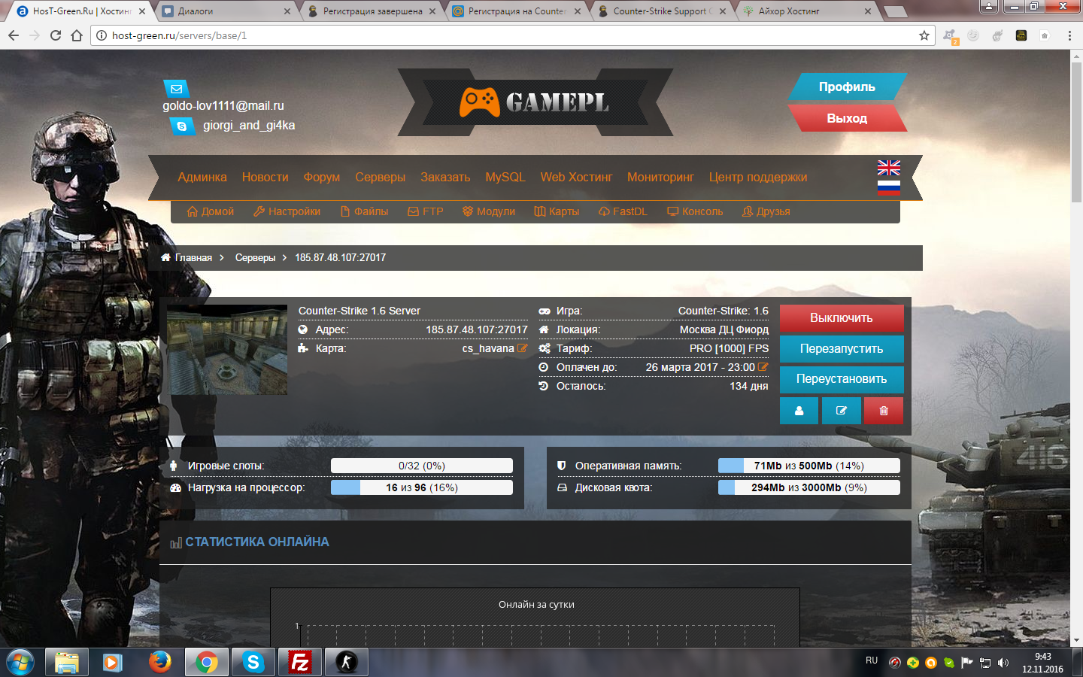This screenshot has height=677, width=1083.
Task: Open Мониторинг menu item
Action: [660, 178]
